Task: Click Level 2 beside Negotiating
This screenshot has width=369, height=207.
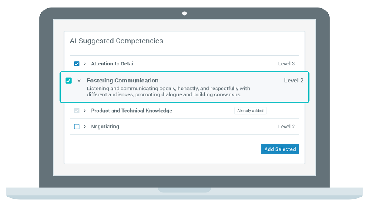Action: click(286, 127)
